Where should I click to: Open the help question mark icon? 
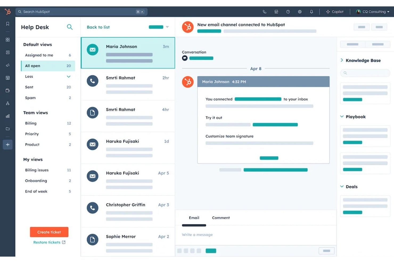click(x=288, y=12)
